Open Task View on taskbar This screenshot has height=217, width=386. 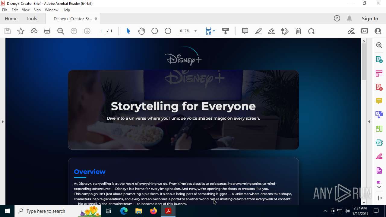coord(109,211)
